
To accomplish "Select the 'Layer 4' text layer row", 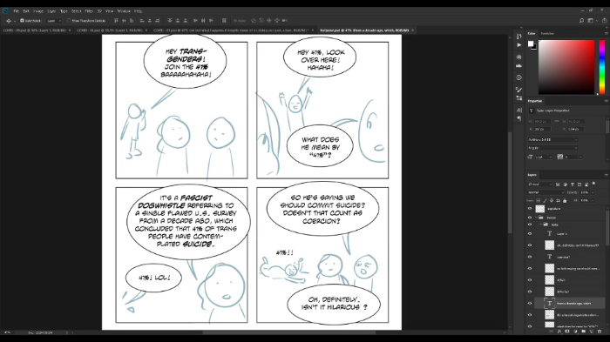I will pos(570,233).
